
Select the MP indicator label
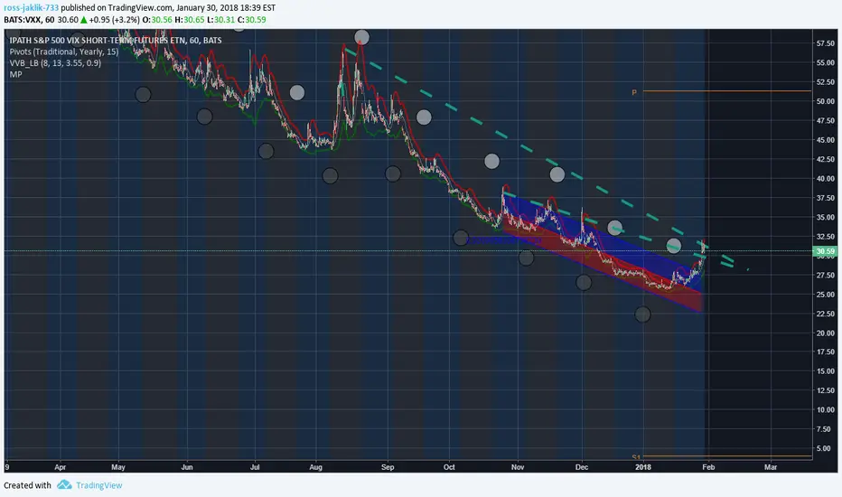point(15,74)
